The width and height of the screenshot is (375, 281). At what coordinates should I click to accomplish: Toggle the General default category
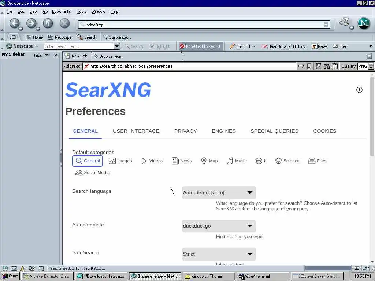tap(88, 161)
